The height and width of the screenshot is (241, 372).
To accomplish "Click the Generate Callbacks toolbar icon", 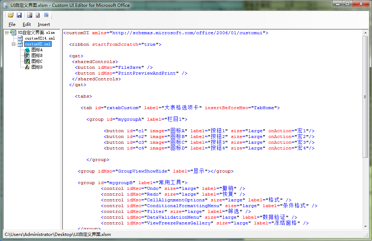I will (46, 15).
